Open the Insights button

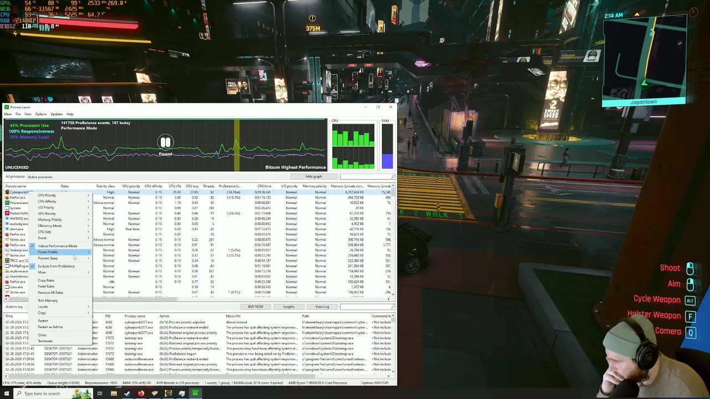288,306
